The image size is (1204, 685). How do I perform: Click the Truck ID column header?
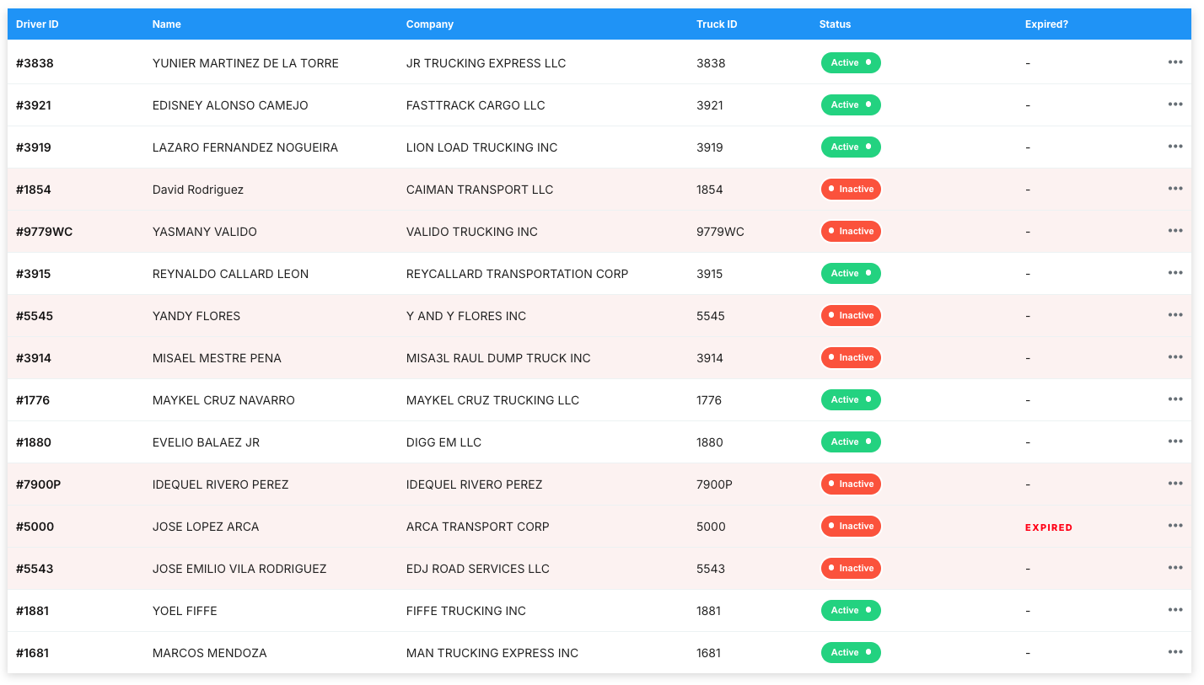tap(717, 24)
